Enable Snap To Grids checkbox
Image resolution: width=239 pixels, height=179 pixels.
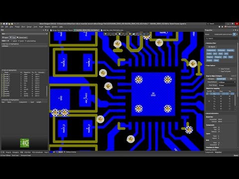point(219,69)
